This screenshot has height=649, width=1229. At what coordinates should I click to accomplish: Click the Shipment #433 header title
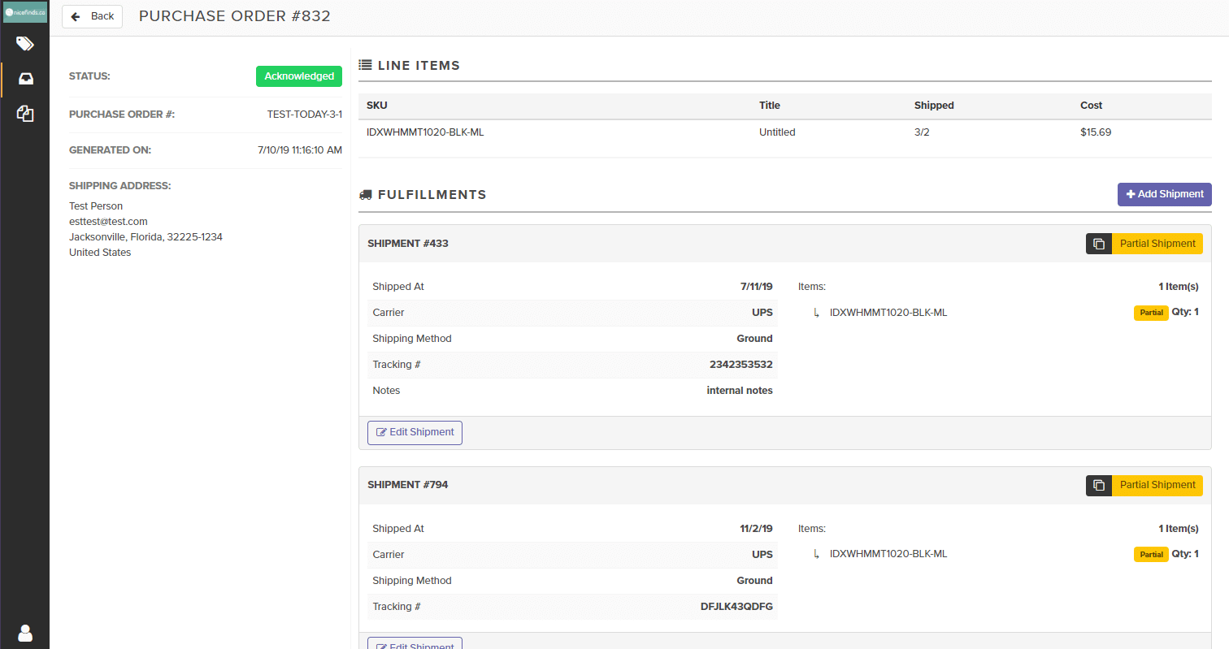tap(408, 244)
